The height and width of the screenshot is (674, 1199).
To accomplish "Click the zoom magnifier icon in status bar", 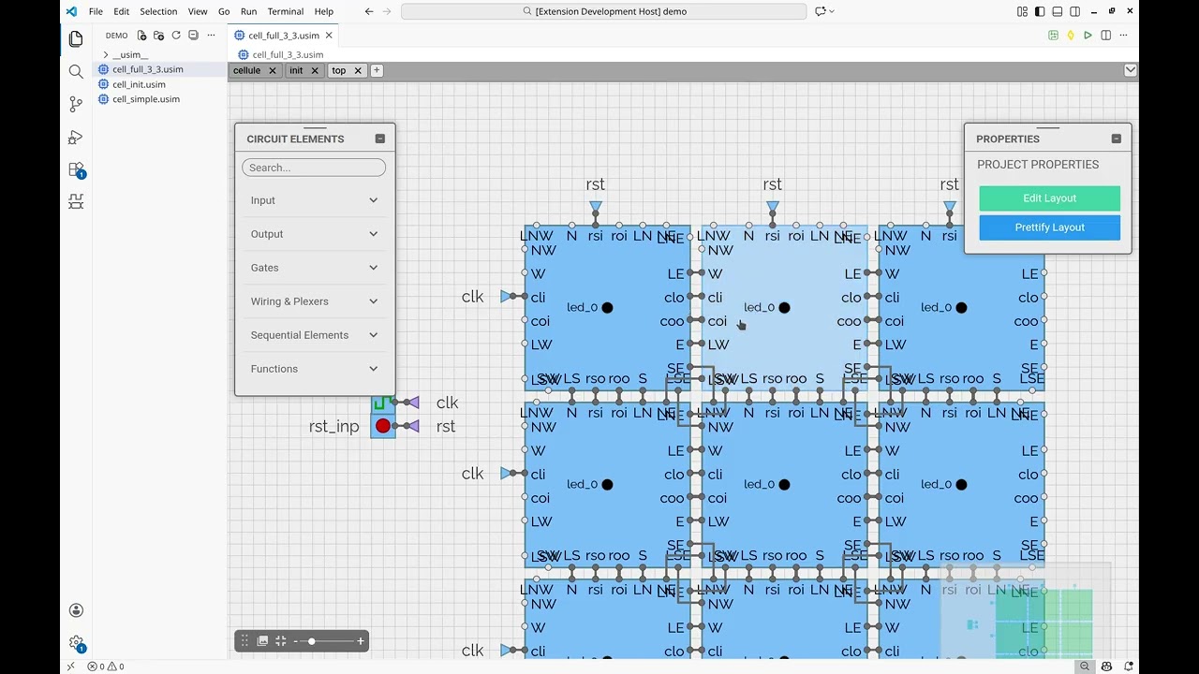I will tap(1085, 667).
